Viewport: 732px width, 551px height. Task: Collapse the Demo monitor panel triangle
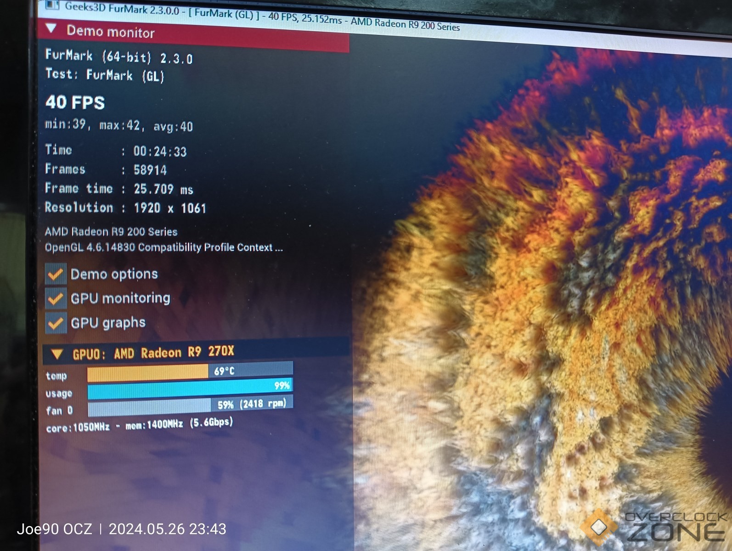51,29
